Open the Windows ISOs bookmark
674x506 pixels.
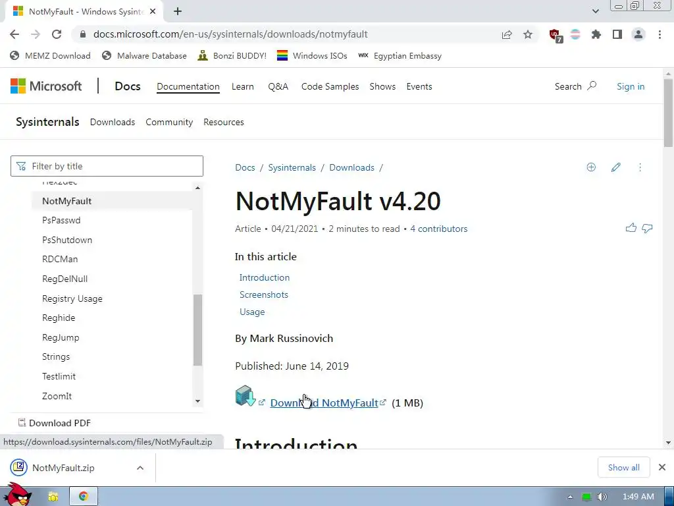[x=312, y=56]
